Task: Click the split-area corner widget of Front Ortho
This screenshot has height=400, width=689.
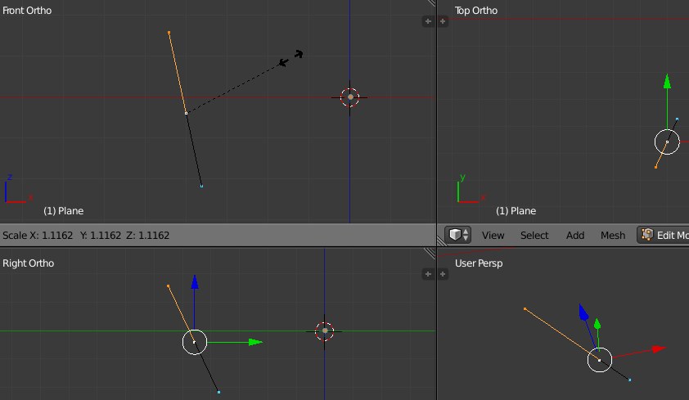Action: pyautogui.click(x=431, y=3)
